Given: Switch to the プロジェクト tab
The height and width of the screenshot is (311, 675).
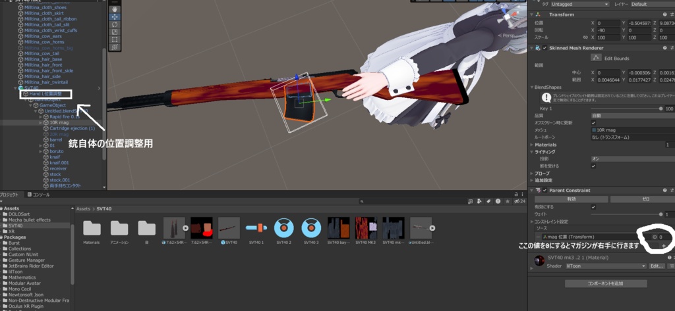Looking at the screenshot, I should [x=9, y=195].
